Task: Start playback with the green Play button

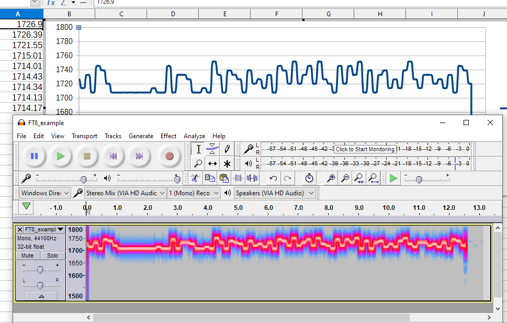Action: click(61, 157)
